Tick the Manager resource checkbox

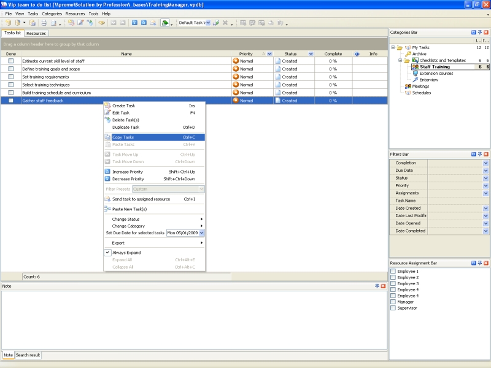393,302
